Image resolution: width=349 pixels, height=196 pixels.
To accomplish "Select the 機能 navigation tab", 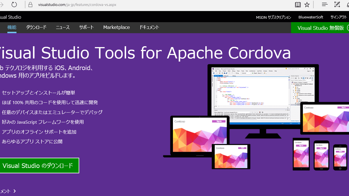I will (12, 28).
